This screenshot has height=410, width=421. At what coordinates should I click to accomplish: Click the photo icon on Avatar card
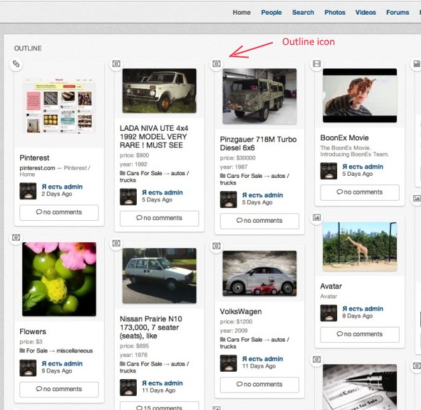(317, 218)
